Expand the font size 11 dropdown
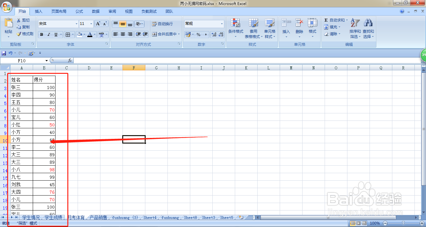This screenshot has height=227, width=426. (91, 24)
